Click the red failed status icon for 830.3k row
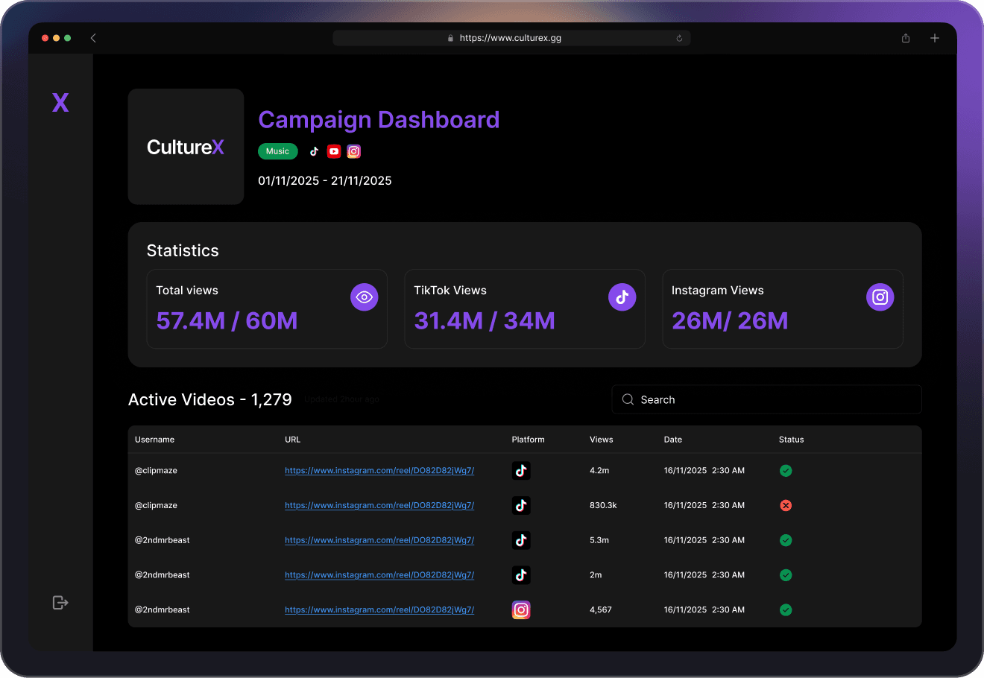 (x=786, y=505)
